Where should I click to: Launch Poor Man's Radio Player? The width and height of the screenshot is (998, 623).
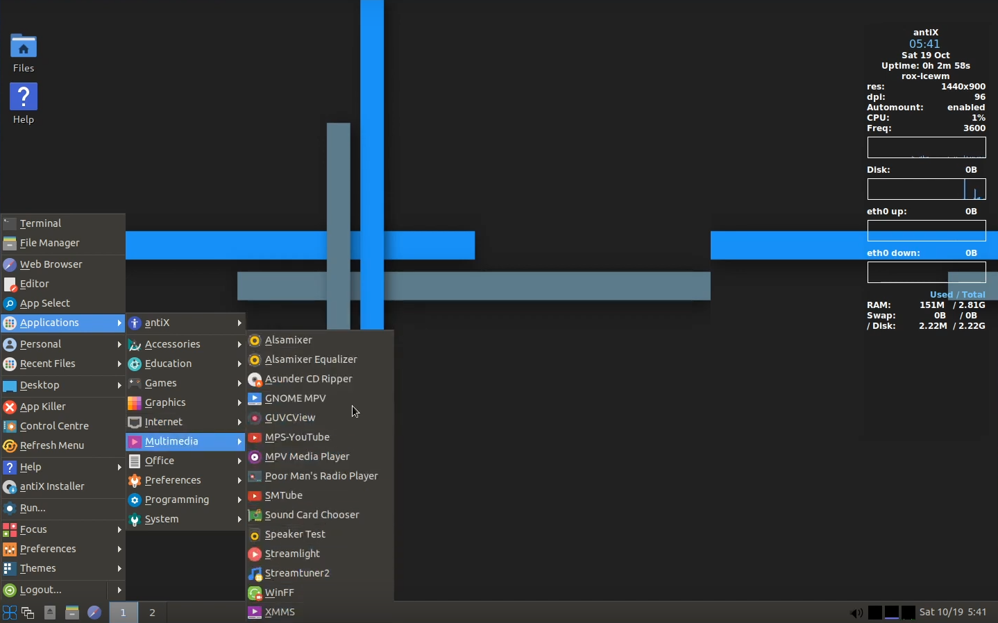[x=321, y=476]
